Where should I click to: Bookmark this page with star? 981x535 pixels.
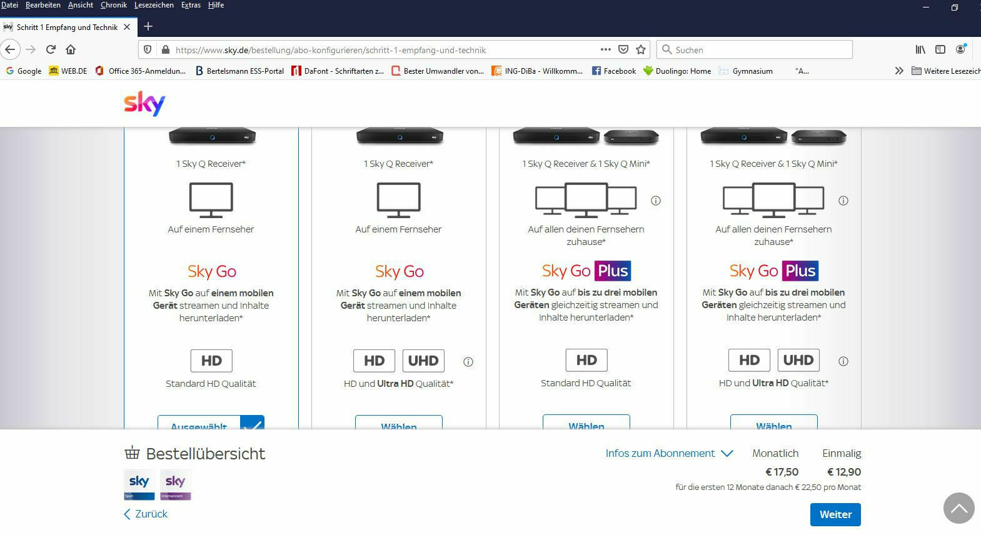641,49
